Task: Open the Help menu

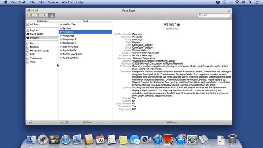Action: pyautogui.click(x=79, y=2)
